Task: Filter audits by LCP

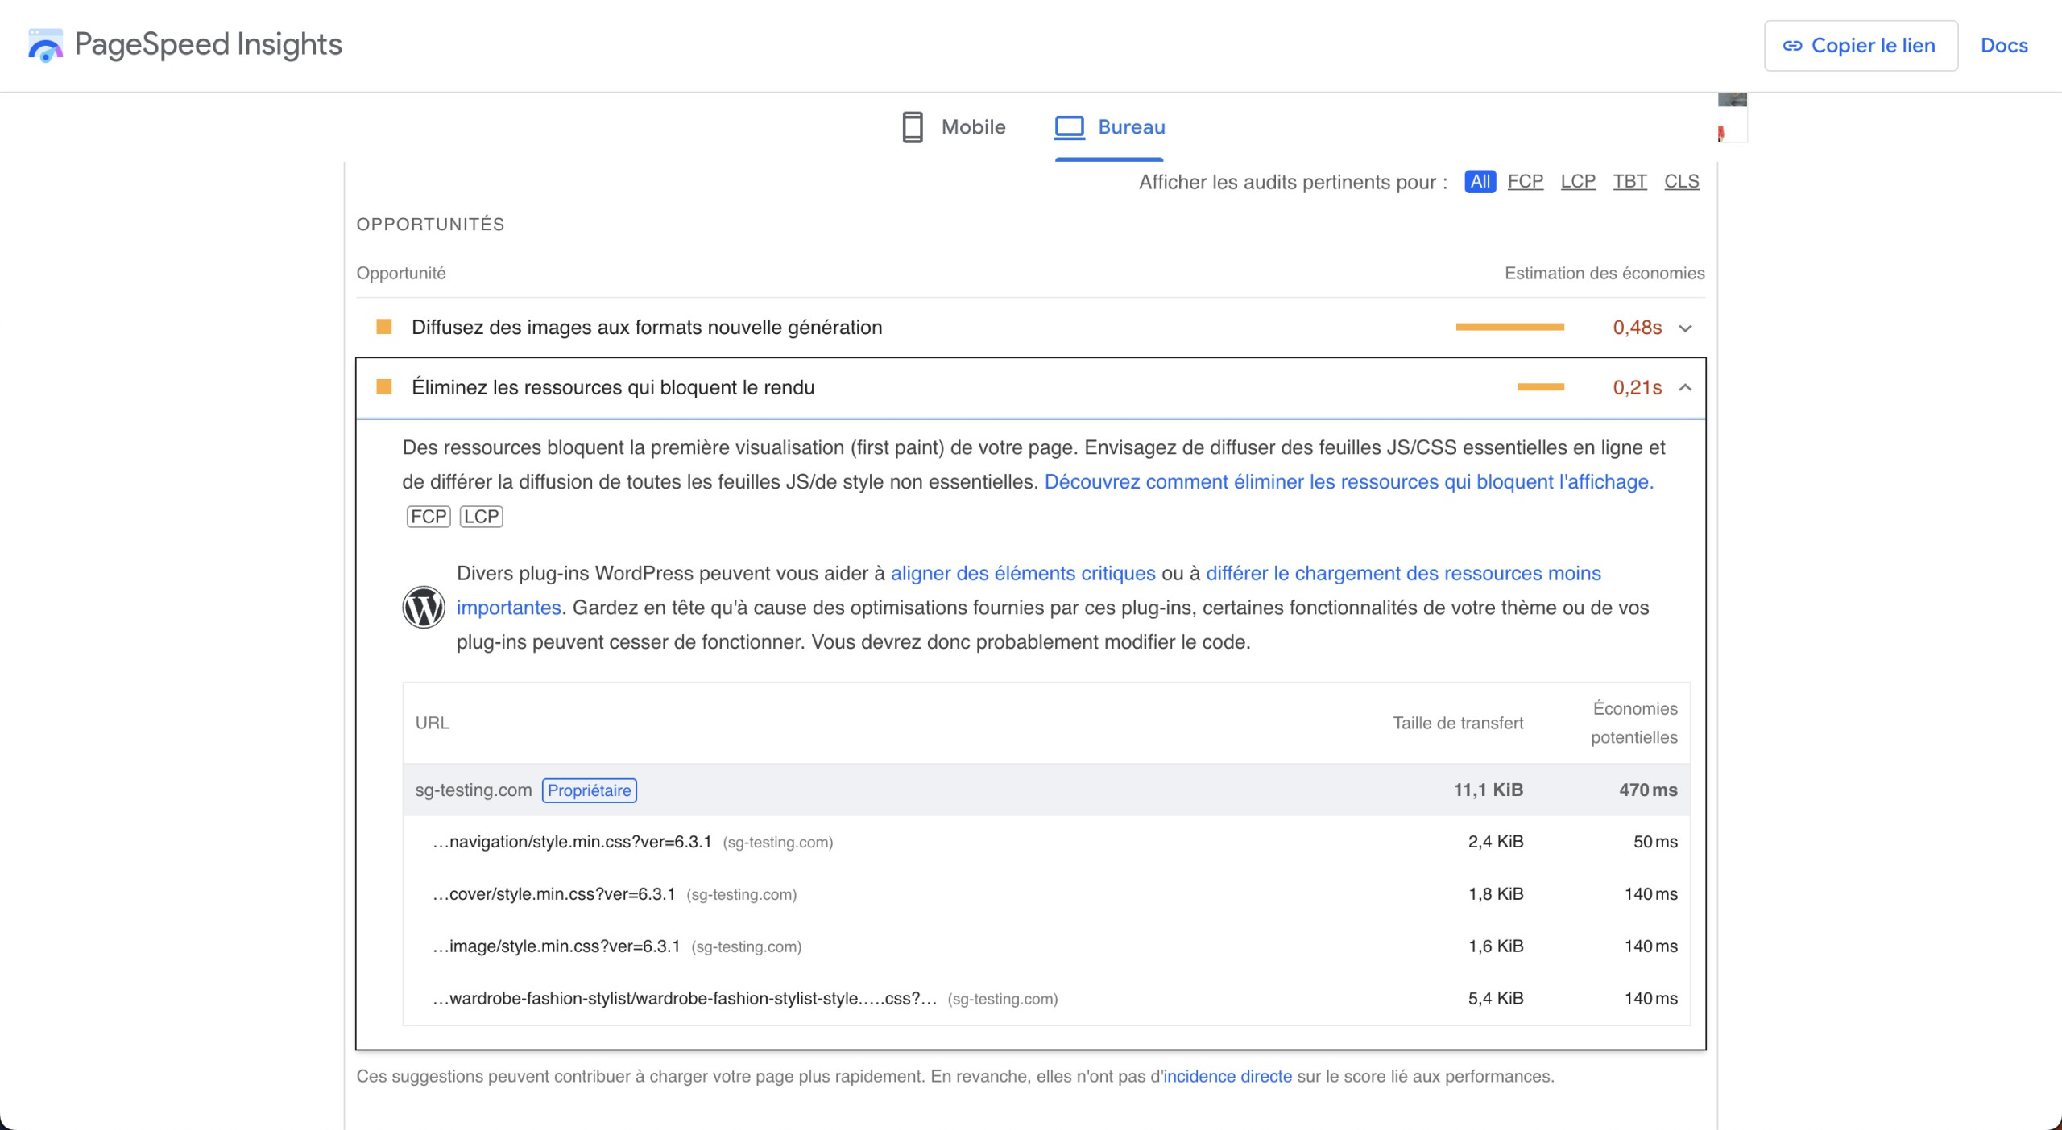Action: [x=1578, y=182]
